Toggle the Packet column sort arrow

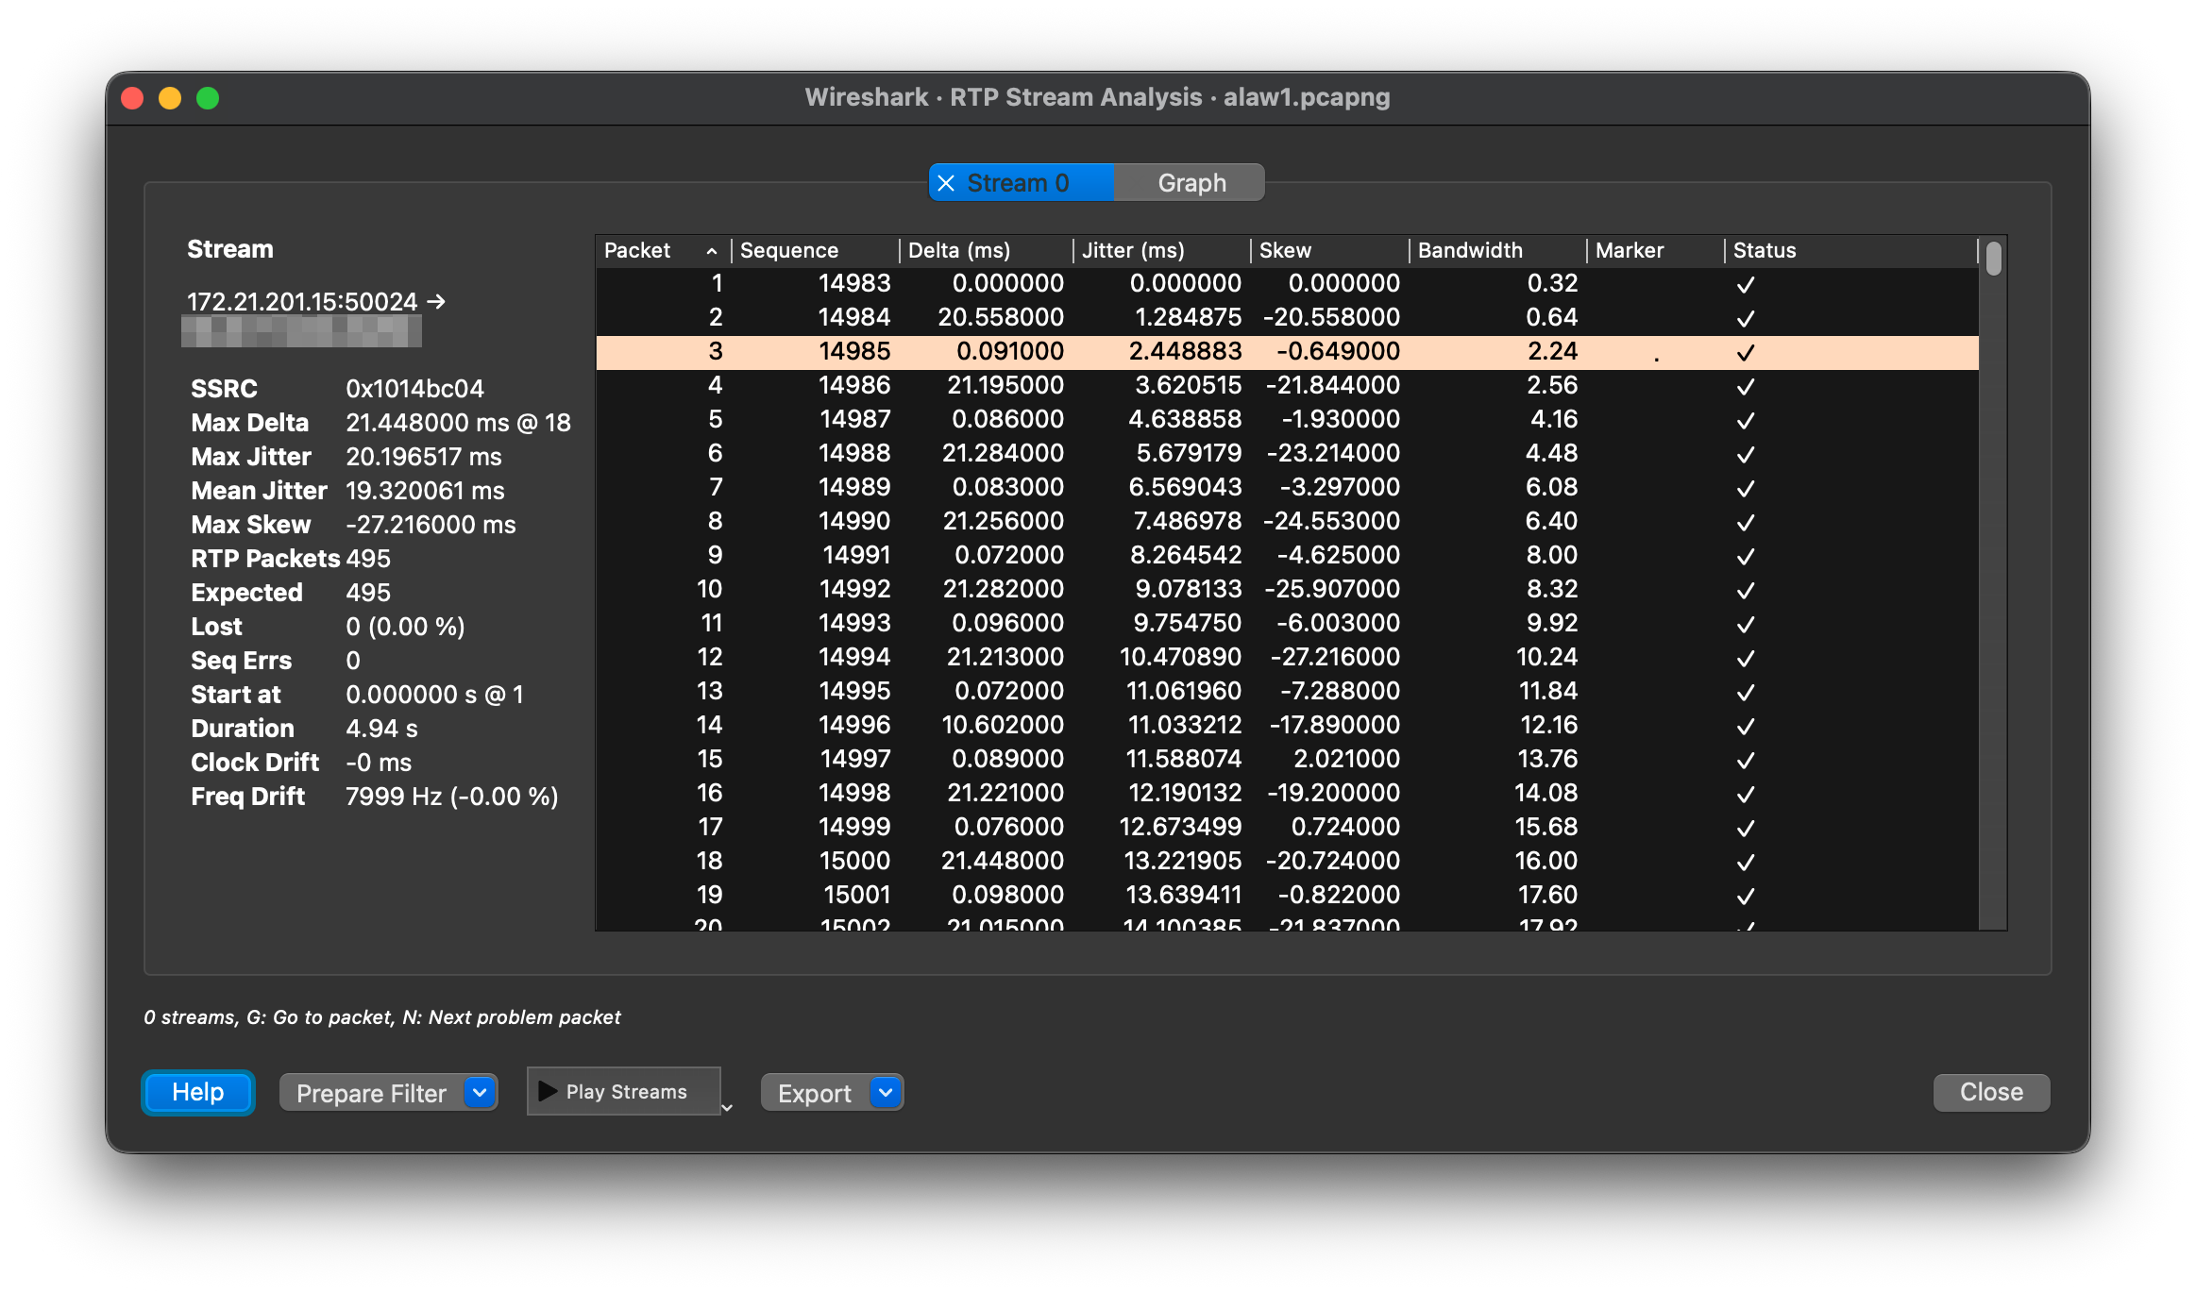coord(712,251)
